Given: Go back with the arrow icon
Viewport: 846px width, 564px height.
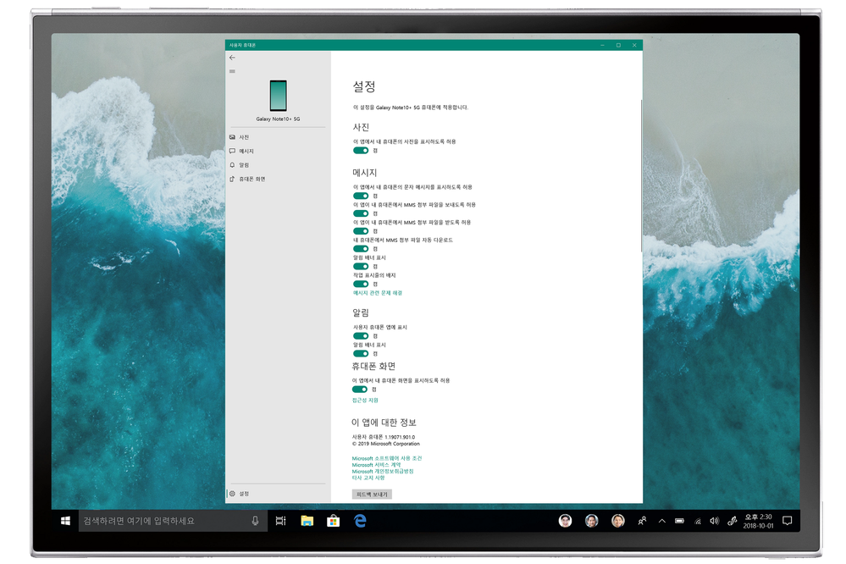Looking at the screenshot, I should (232, 58).
